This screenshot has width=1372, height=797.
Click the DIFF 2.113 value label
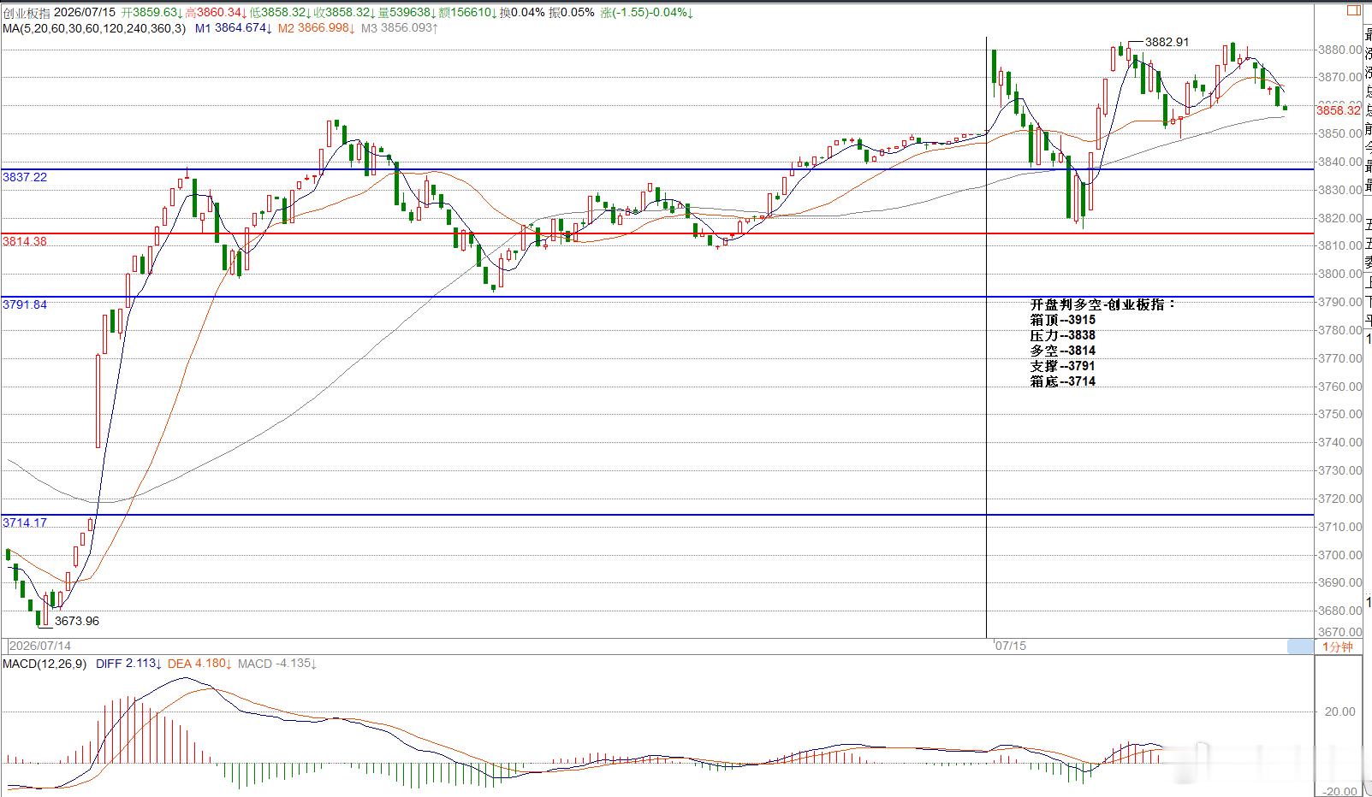(x=128, y=664)
